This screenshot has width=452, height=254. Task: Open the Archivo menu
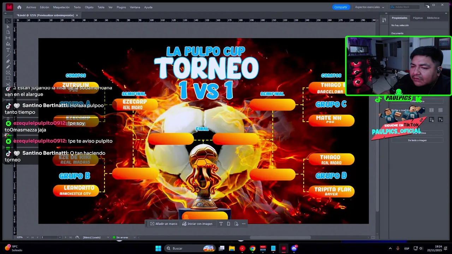(x=31, y=7)
